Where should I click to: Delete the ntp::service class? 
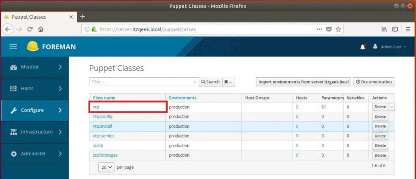click(x=380, y=136)
